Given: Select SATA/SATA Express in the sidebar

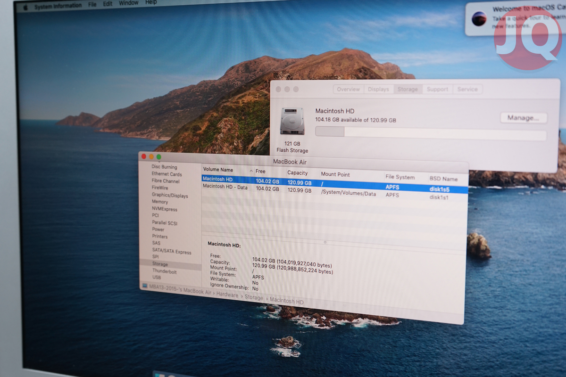Looking at the screenshot, I should (172, 251).
